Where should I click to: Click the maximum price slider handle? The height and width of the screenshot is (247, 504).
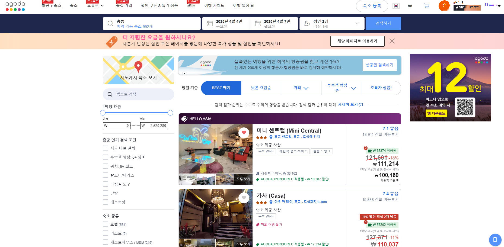click(170, 113)
